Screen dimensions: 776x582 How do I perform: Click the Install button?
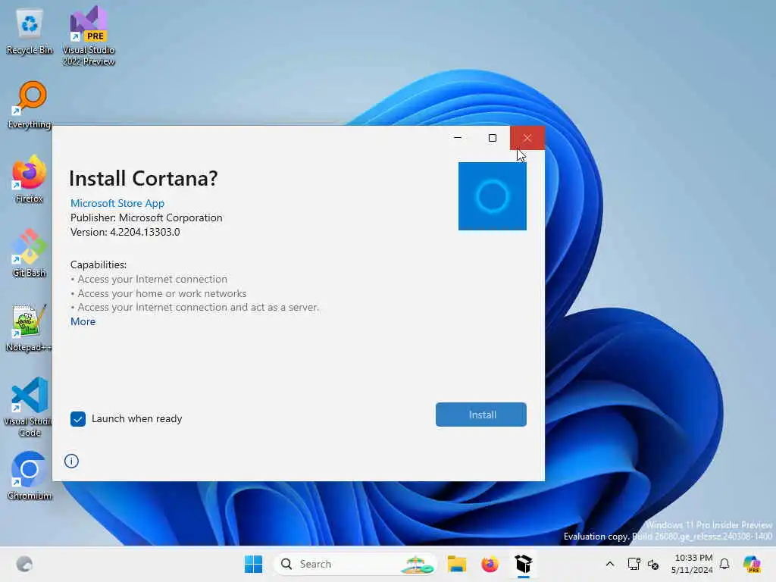(480, 415)
